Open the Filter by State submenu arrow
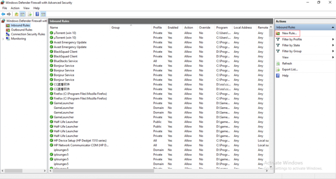336x179 pixels. tap(333, 45)
